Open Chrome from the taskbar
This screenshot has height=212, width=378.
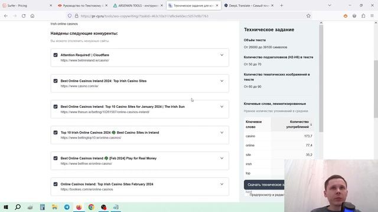click(x=91, y=207)
